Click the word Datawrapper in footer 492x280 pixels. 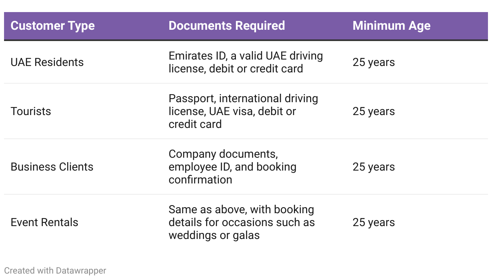point(81,271)
